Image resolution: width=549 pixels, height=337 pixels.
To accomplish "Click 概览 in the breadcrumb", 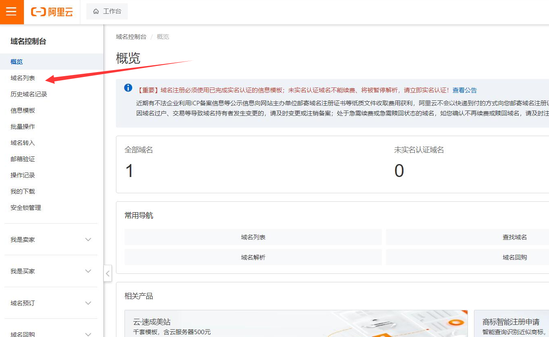I will (x=163, y=36).
